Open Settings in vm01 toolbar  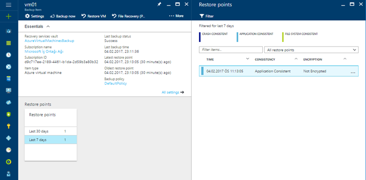[x=35, y=16]
